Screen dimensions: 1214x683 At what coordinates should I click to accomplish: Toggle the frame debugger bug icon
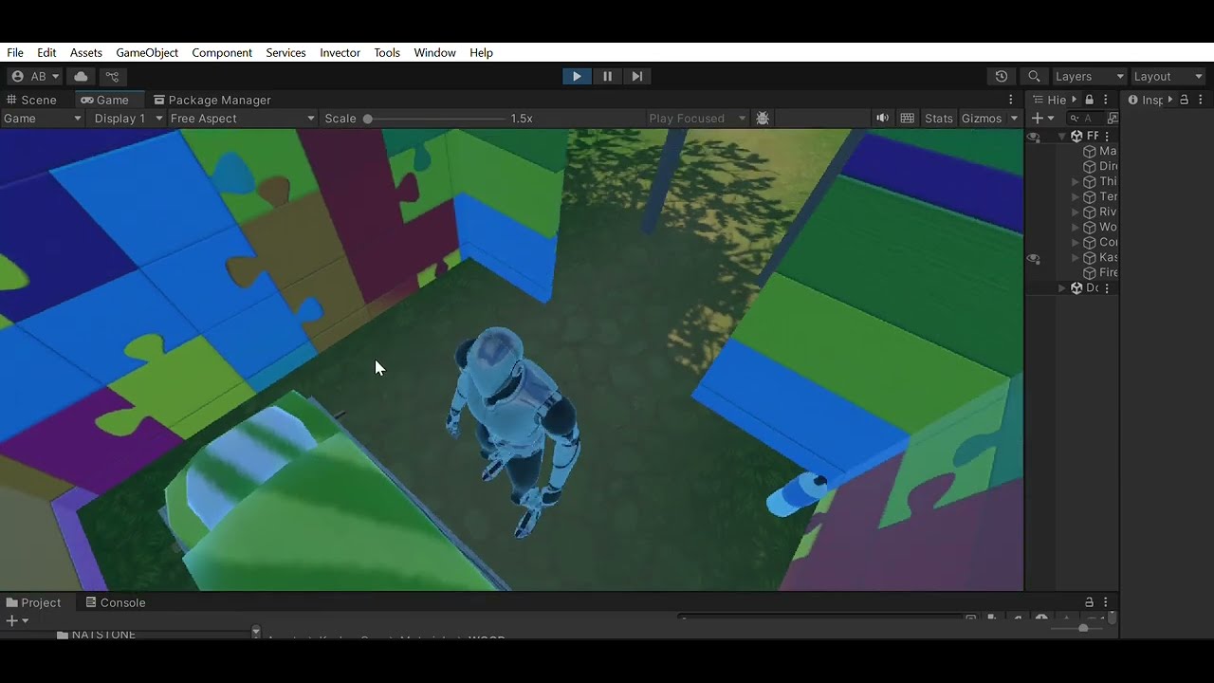tap(763, 119)
